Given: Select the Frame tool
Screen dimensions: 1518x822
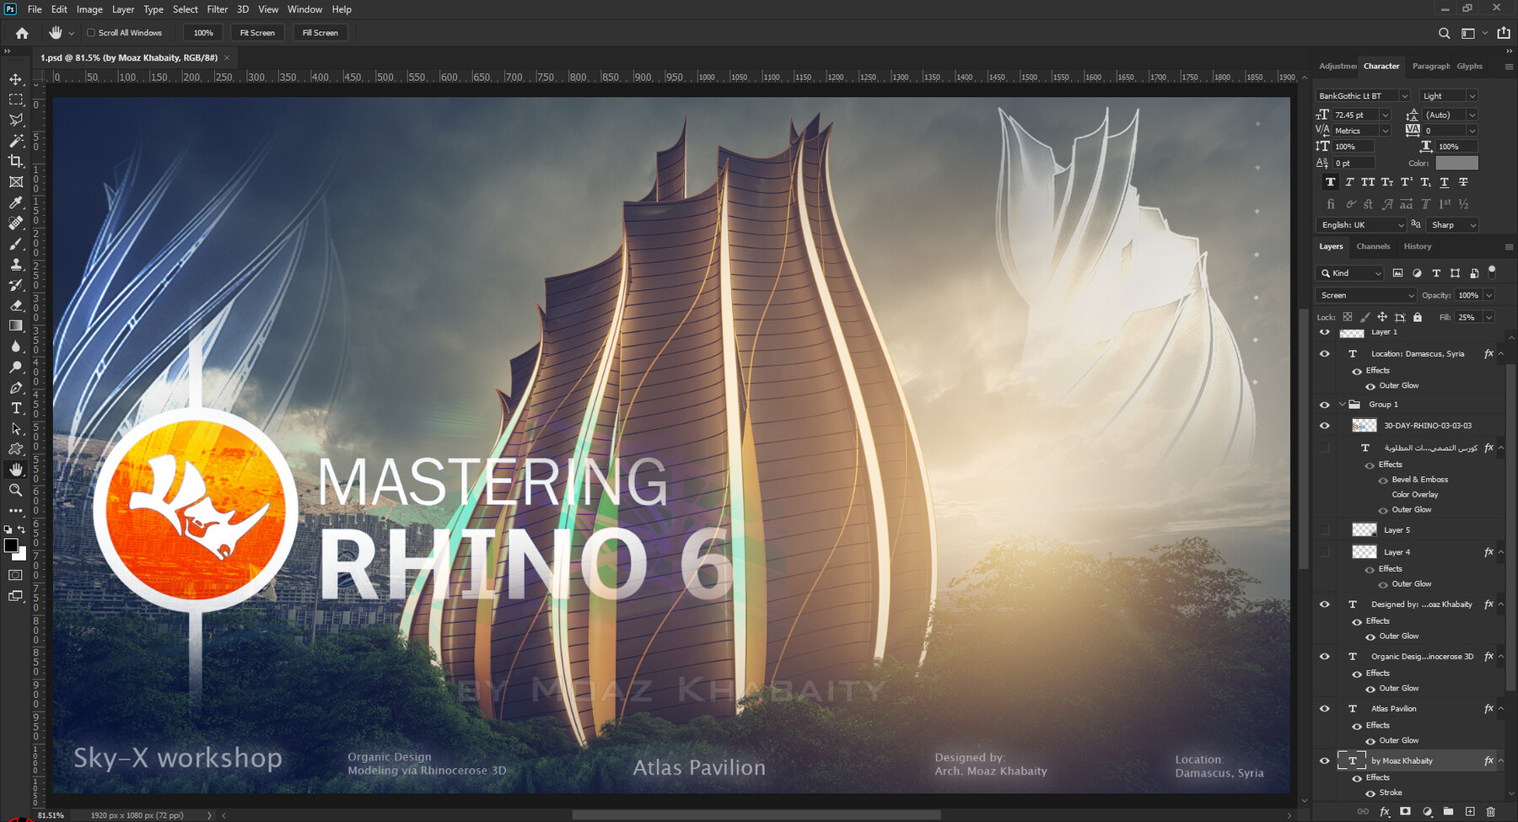Looking at the screenshot, I should (x=16, y=182).
